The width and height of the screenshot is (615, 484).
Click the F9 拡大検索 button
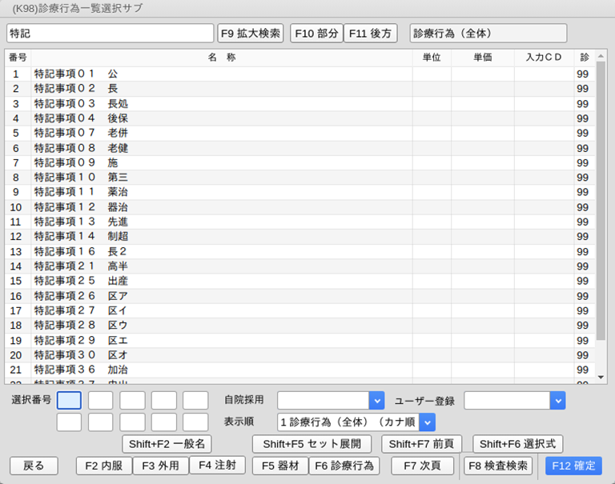(x=251, y=34)
